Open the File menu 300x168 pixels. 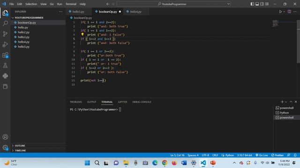click(x=11, y=4)
